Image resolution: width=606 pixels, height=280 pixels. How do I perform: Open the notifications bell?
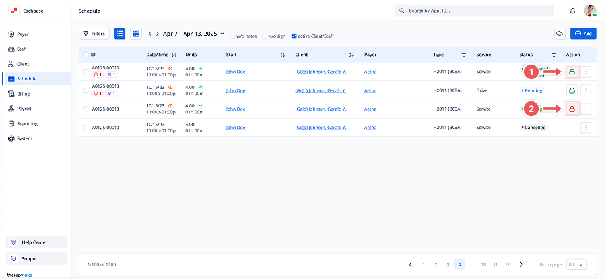tap(572, 11)
